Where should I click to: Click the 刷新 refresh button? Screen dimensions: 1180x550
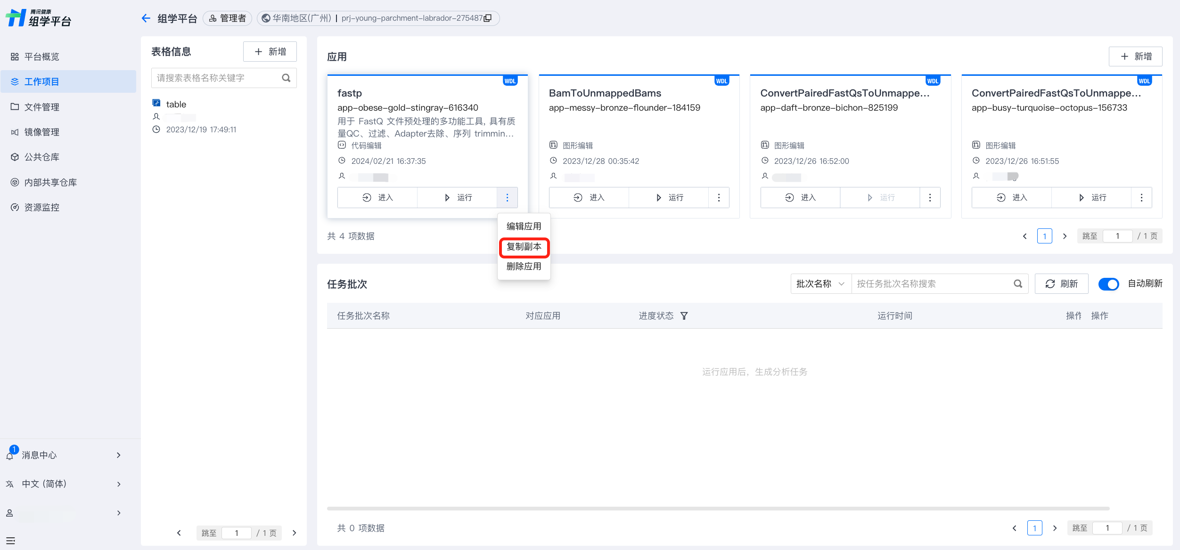(x=1061, y=284)
